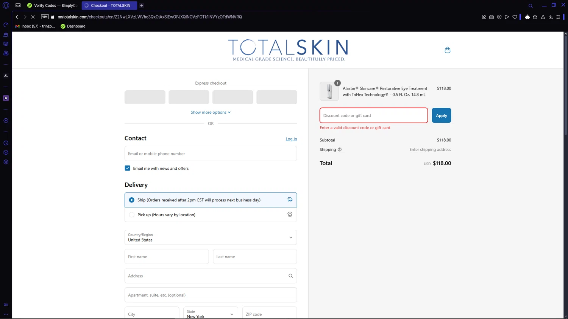Focus the Apartment, suite, etc. field

[x=211, y=295]
